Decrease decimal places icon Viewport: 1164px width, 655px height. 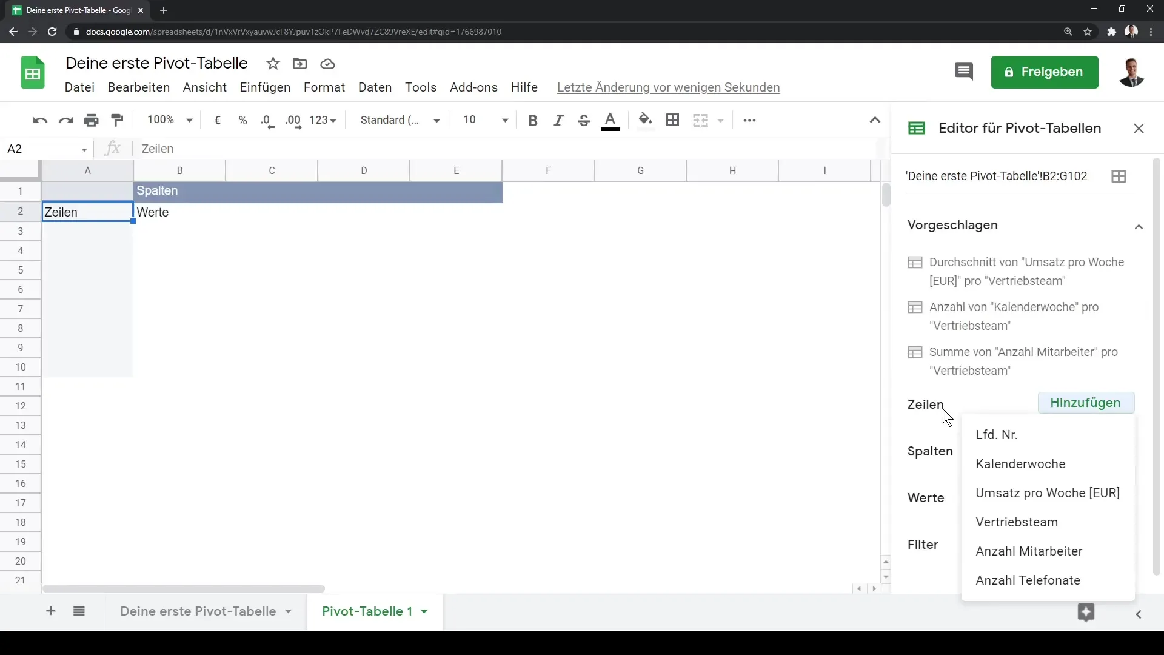(267, 121)
